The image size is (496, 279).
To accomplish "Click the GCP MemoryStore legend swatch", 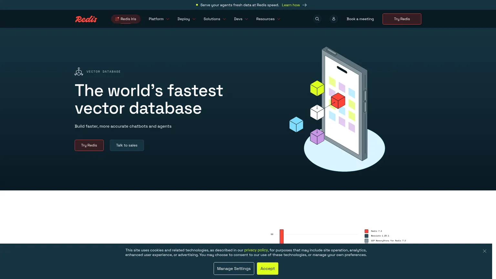I will (x=367, y=241).
